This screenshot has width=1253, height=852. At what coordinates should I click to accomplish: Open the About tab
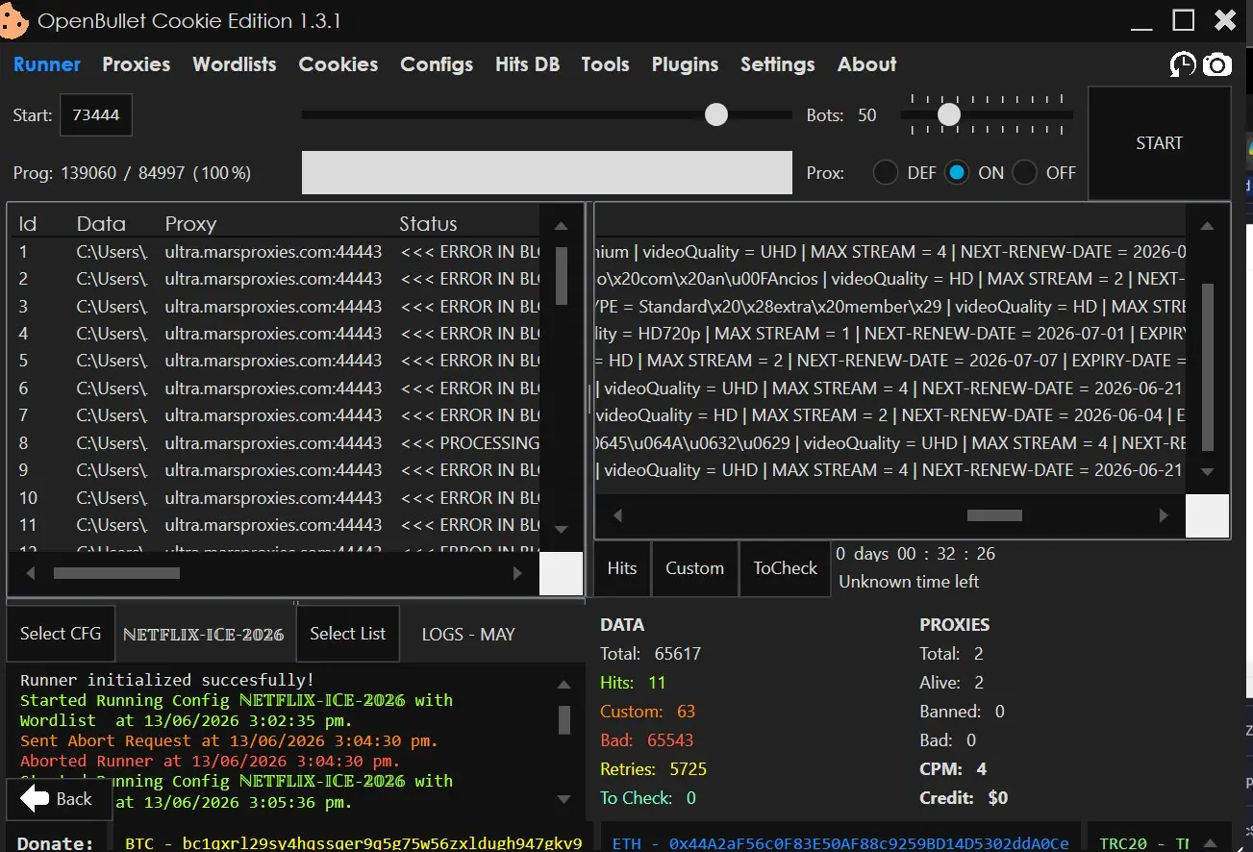(866, 64)
